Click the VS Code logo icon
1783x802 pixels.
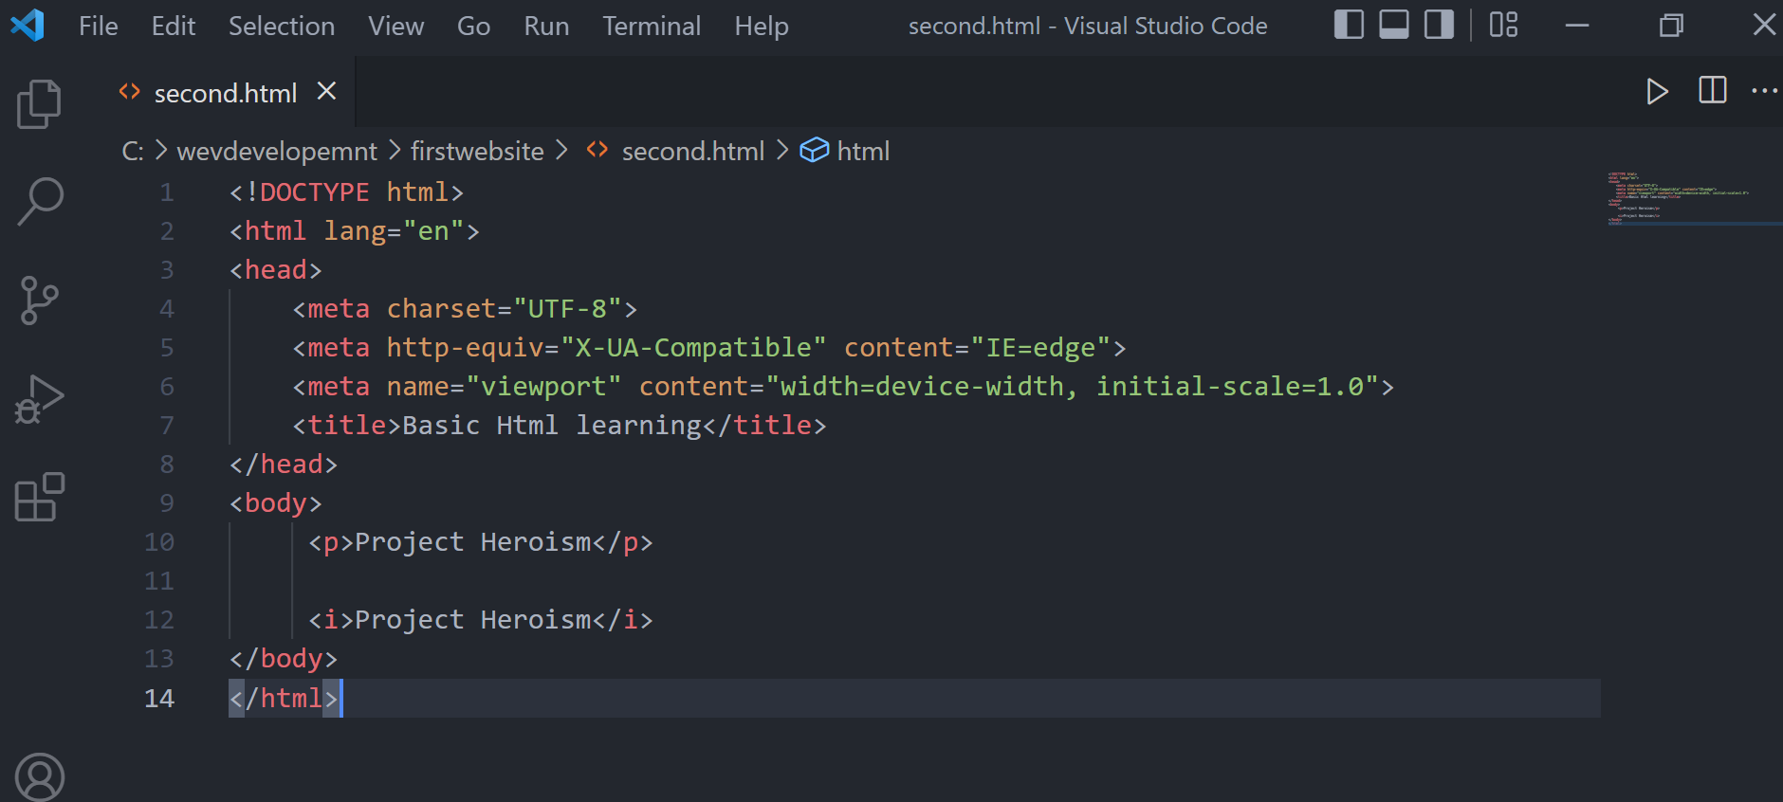tap(27, 25)
